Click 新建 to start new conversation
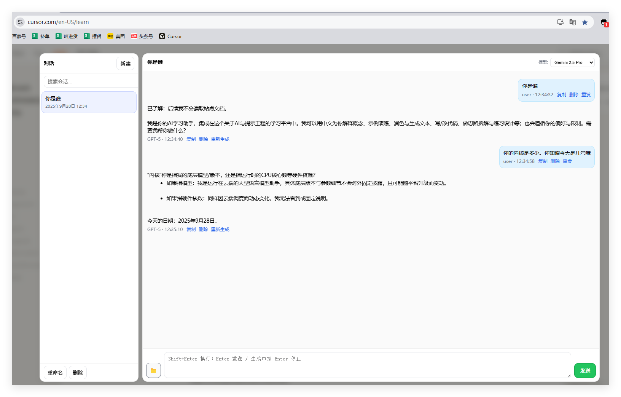621x397 pixels. pyautogui.click(x=125, y=64)
